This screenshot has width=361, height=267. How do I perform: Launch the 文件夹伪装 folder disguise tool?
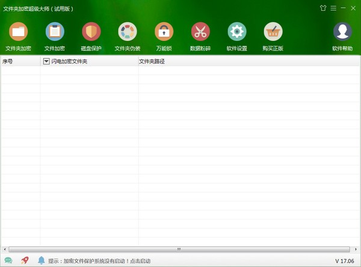tap(128, 32)
